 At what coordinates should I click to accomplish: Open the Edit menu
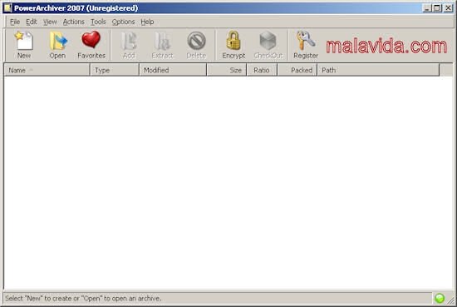click(32, 22)
